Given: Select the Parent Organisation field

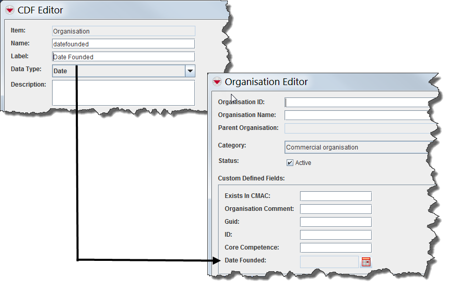Looking at the screenshot, I should pos(357,128).
